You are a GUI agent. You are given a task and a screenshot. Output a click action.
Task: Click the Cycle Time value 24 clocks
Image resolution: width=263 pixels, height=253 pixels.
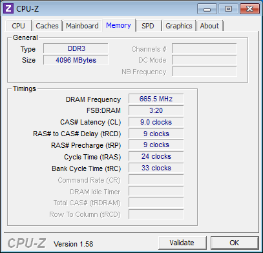(156, 156)
